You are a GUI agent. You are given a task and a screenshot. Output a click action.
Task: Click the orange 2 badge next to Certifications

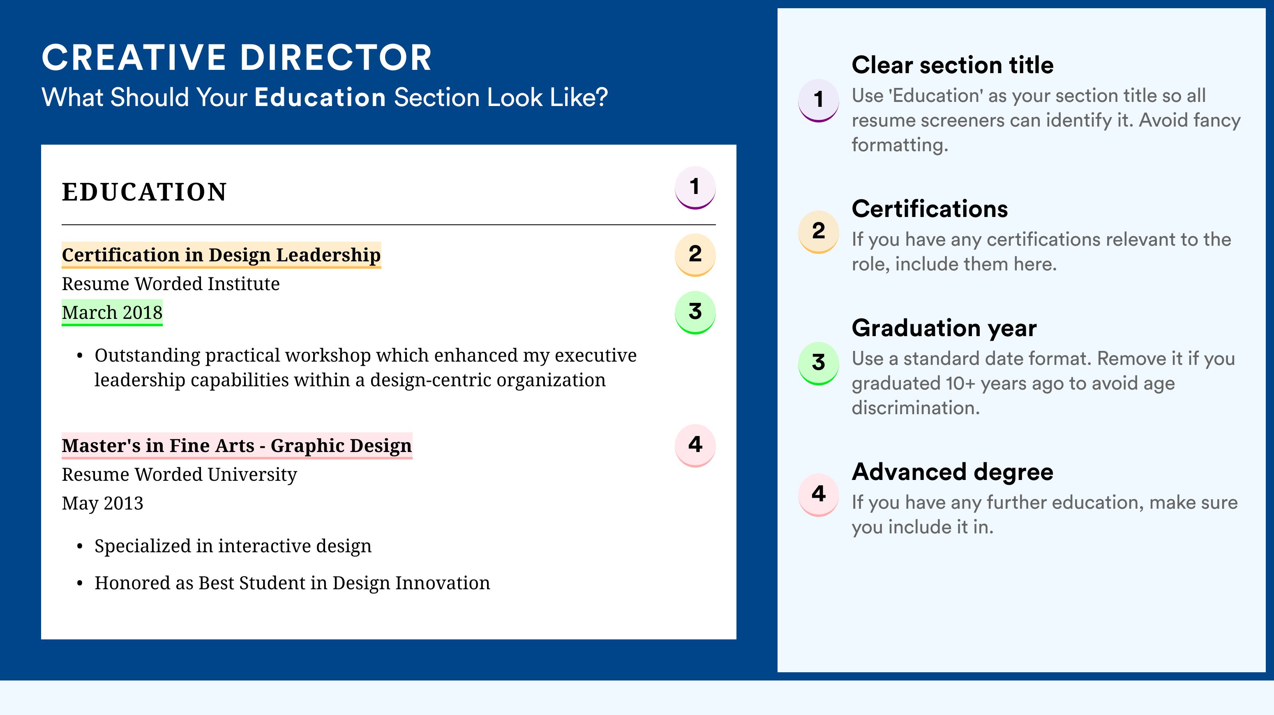click(818, 231)
